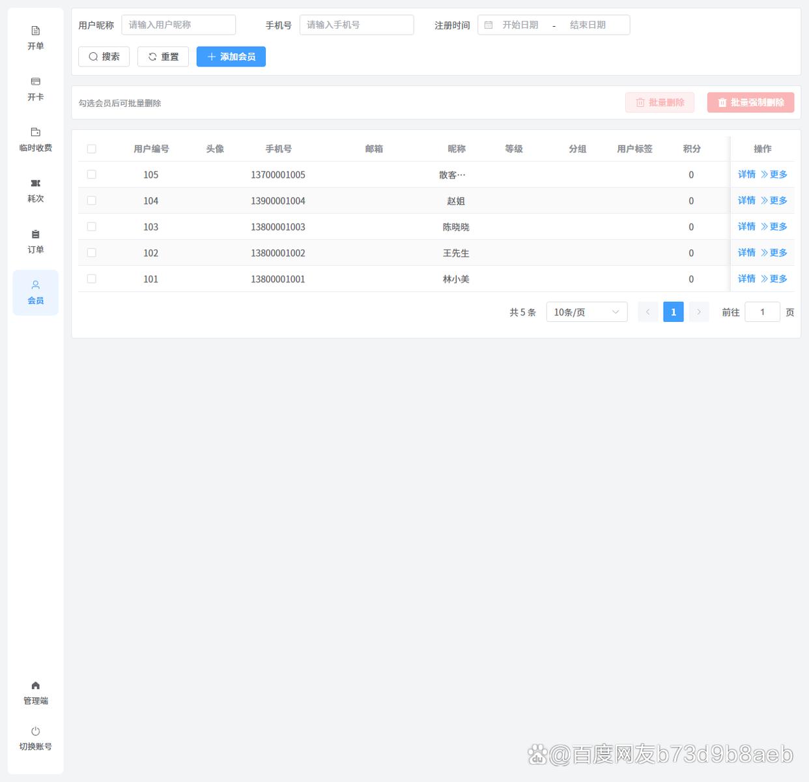Open the 开单 sidebar item

pos(36,38)
